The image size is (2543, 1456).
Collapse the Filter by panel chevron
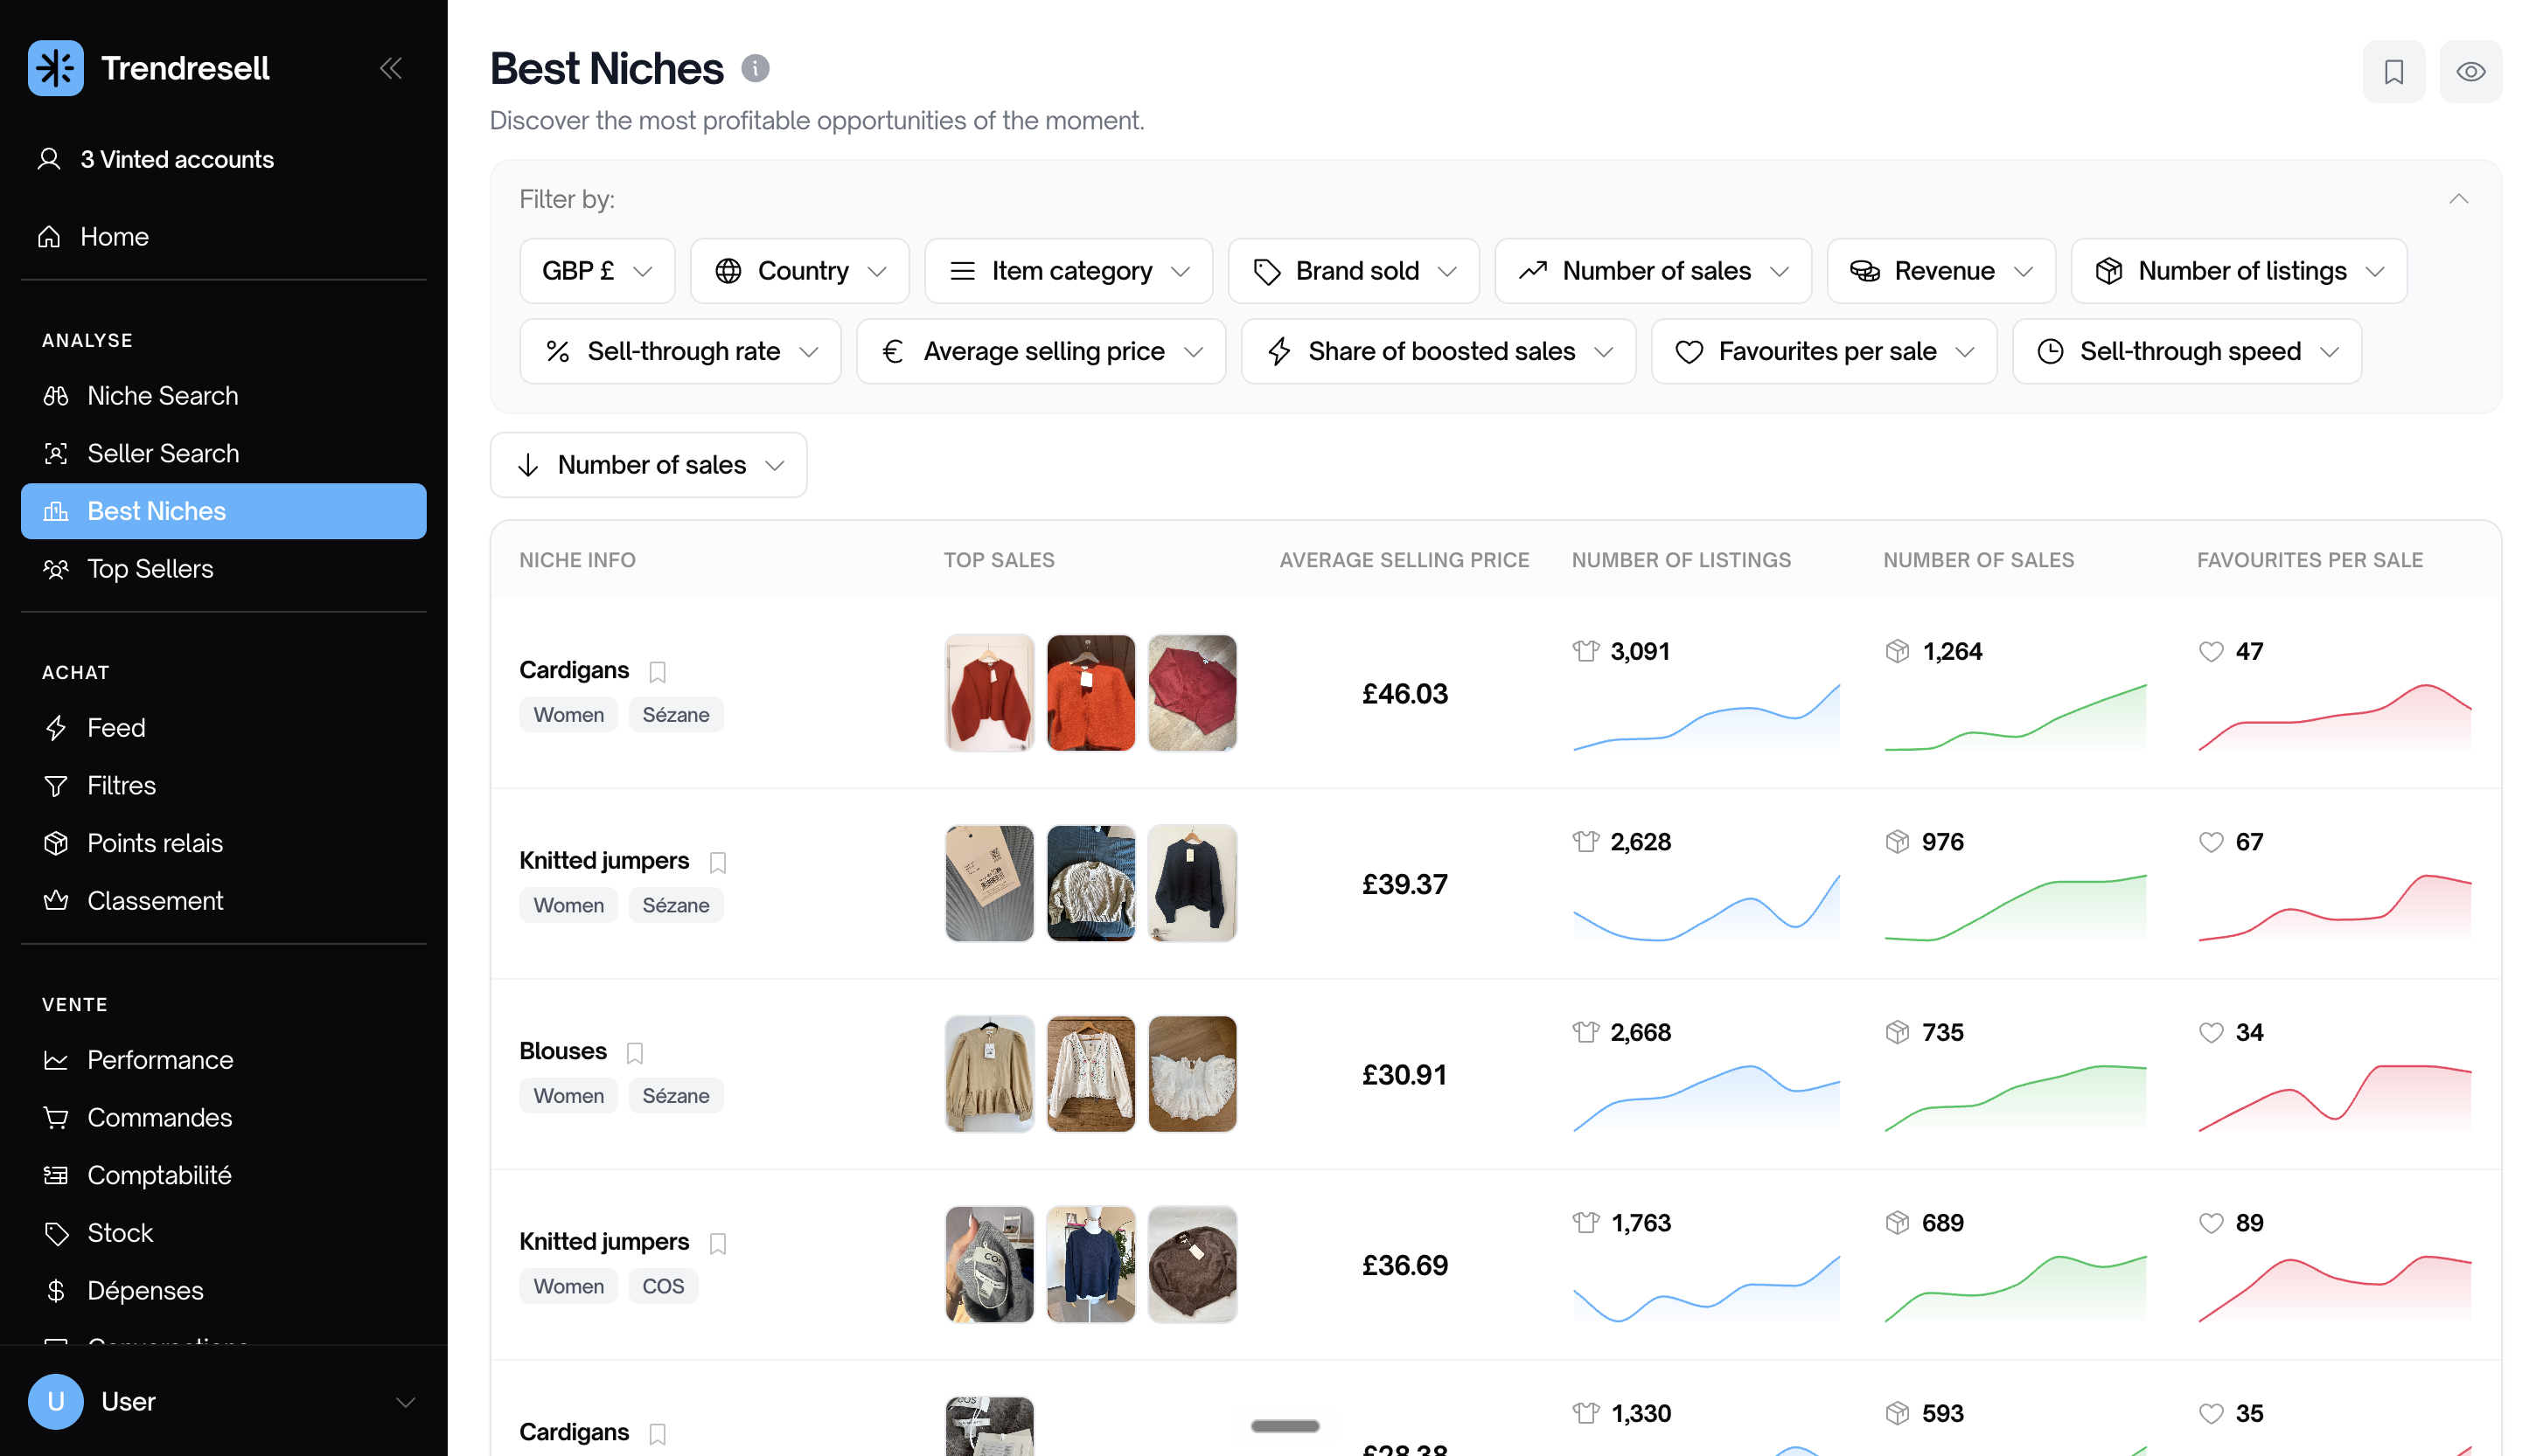2458,199
